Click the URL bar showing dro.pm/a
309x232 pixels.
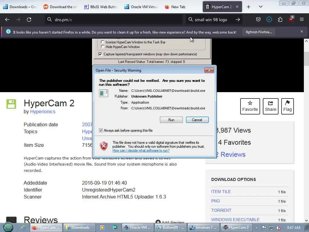coord(114,20)
